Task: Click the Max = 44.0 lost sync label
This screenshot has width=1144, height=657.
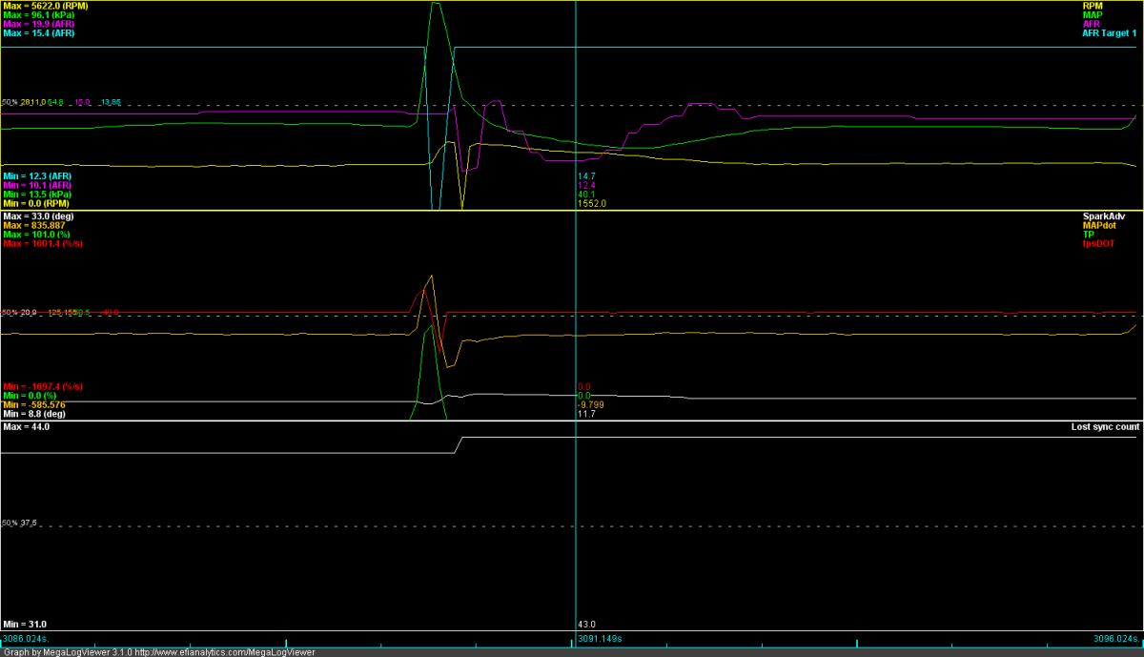Action: click(27, 427)
